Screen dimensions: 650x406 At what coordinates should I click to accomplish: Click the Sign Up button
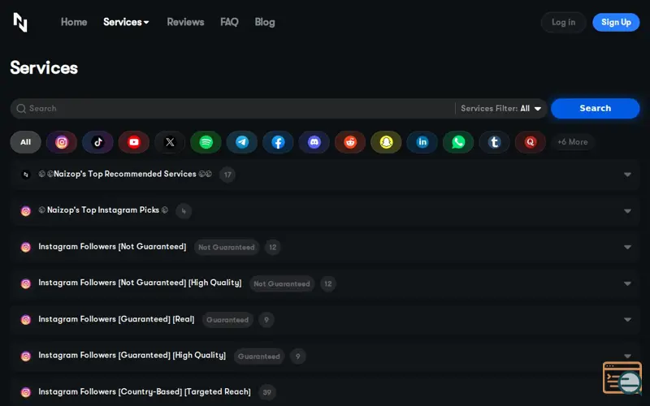click(616, 23)
